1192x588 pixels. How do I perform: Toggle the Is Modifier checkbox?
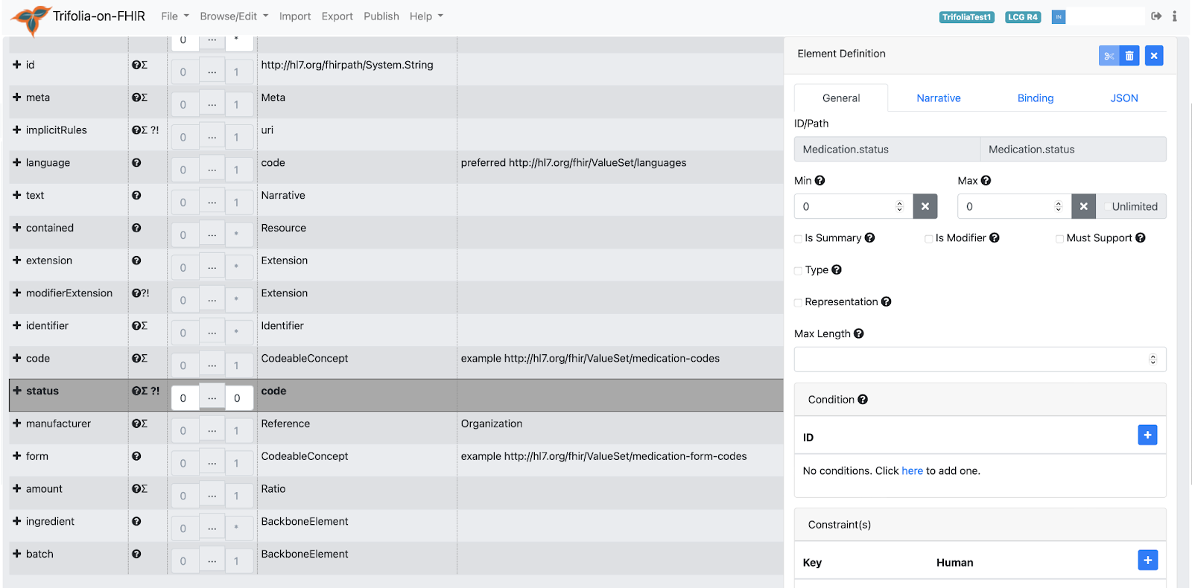click(x=929, y=239)
